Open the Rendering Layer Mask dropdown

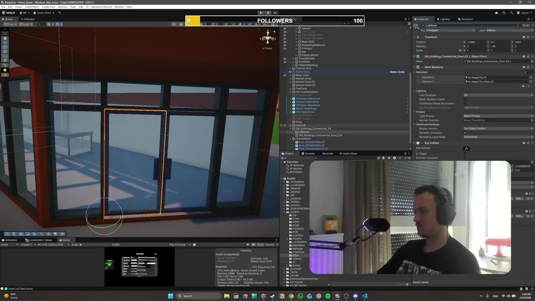point(498,137)
